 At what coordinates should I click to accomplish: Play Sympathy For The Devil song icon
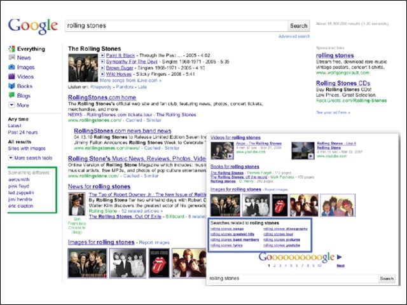102,62
